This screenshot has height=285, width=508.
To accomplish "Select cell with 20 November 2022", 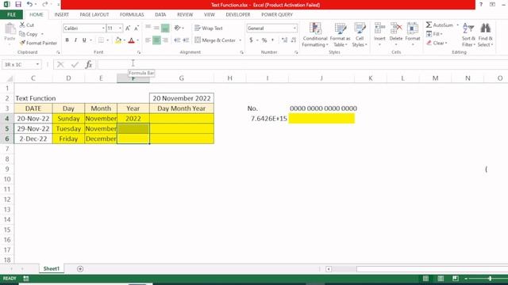I will (x=182, y=98).
